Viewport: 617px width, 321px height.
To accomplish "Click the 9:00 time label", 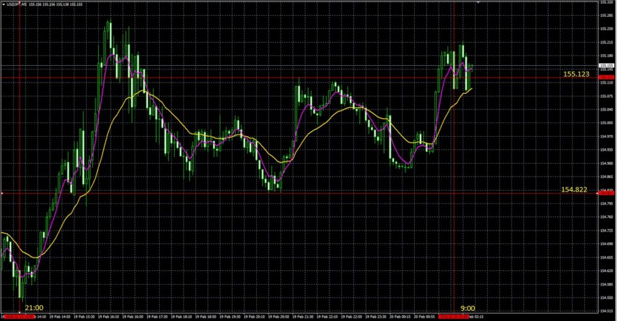I will coord(468,308).
